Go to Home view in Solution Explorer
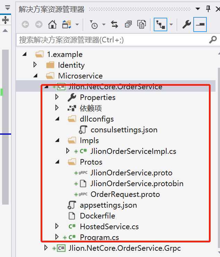 tap(52, 24)
